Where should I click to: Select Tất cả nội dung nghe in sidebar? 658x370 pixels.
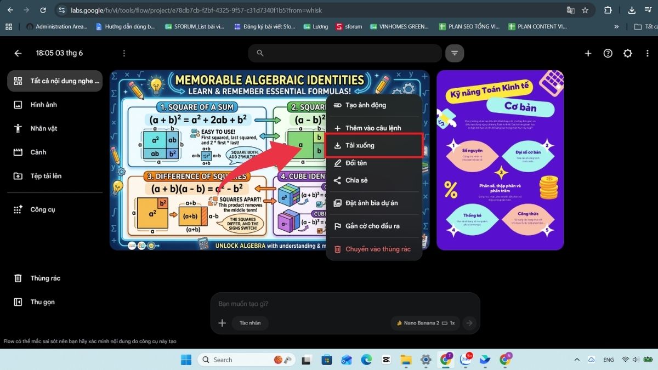click(55, 81)
